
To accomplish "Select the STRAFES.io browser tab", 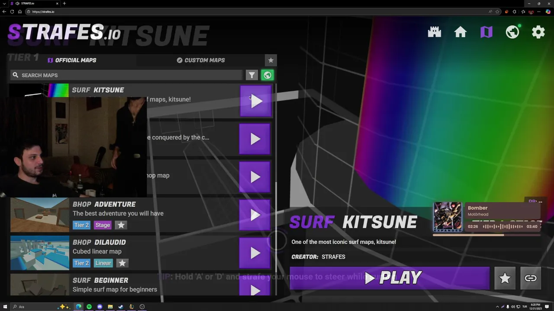I will (x=34, y=3).
